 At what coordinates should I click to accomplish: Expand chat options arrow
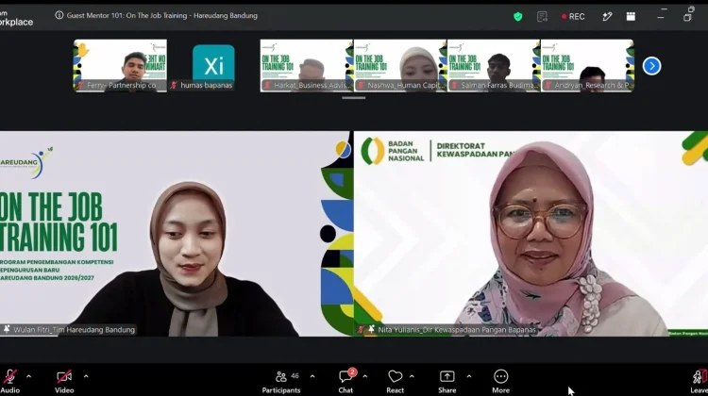coord(364,376)
